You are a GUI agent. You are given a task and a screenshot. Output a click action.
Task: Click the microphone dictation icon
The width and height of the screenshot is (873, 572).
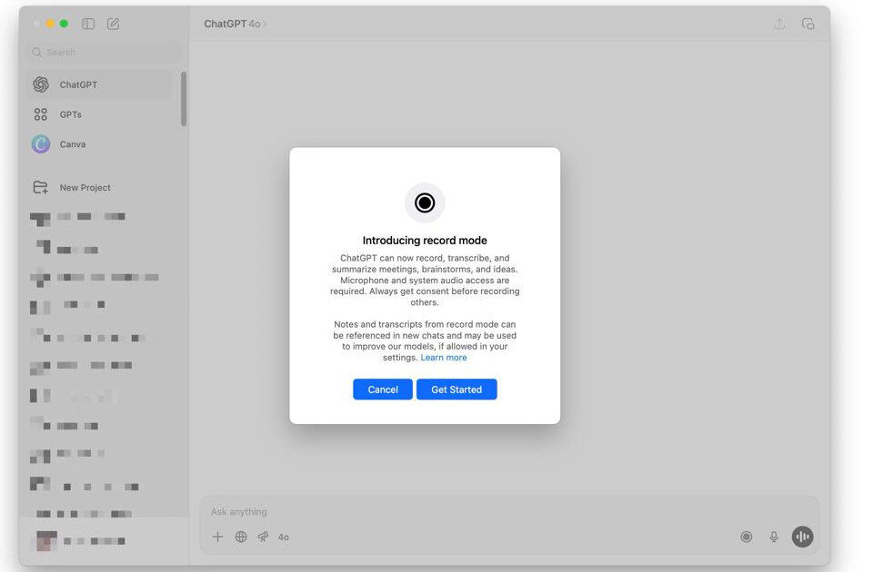coord(774,537)
